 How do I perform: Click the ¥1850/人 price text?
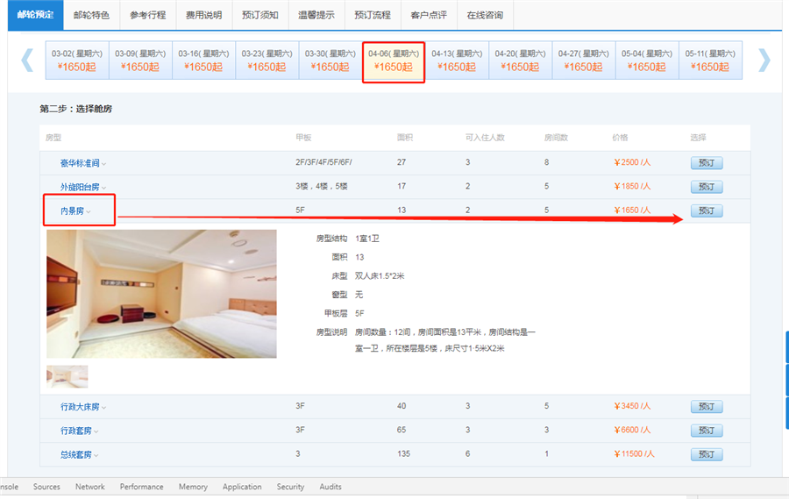click(632, 186)
